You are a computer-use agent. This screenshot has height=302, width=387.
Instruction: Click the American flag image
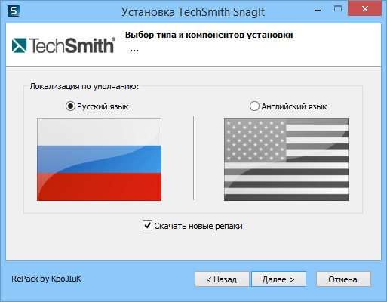point(286,159)
